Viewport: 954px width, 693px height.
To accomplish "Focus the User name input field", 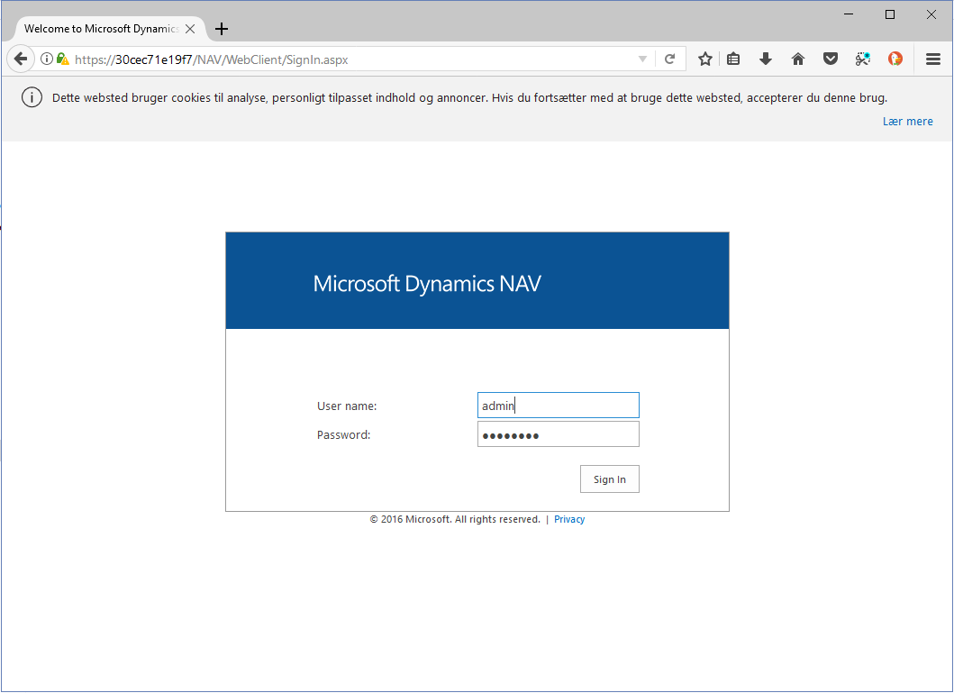I will pos(558,406).
